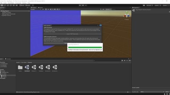Screen dimensions: 170x95
Task: Open the grid options dropdown arrow
Action: click(x=59, y=9)
